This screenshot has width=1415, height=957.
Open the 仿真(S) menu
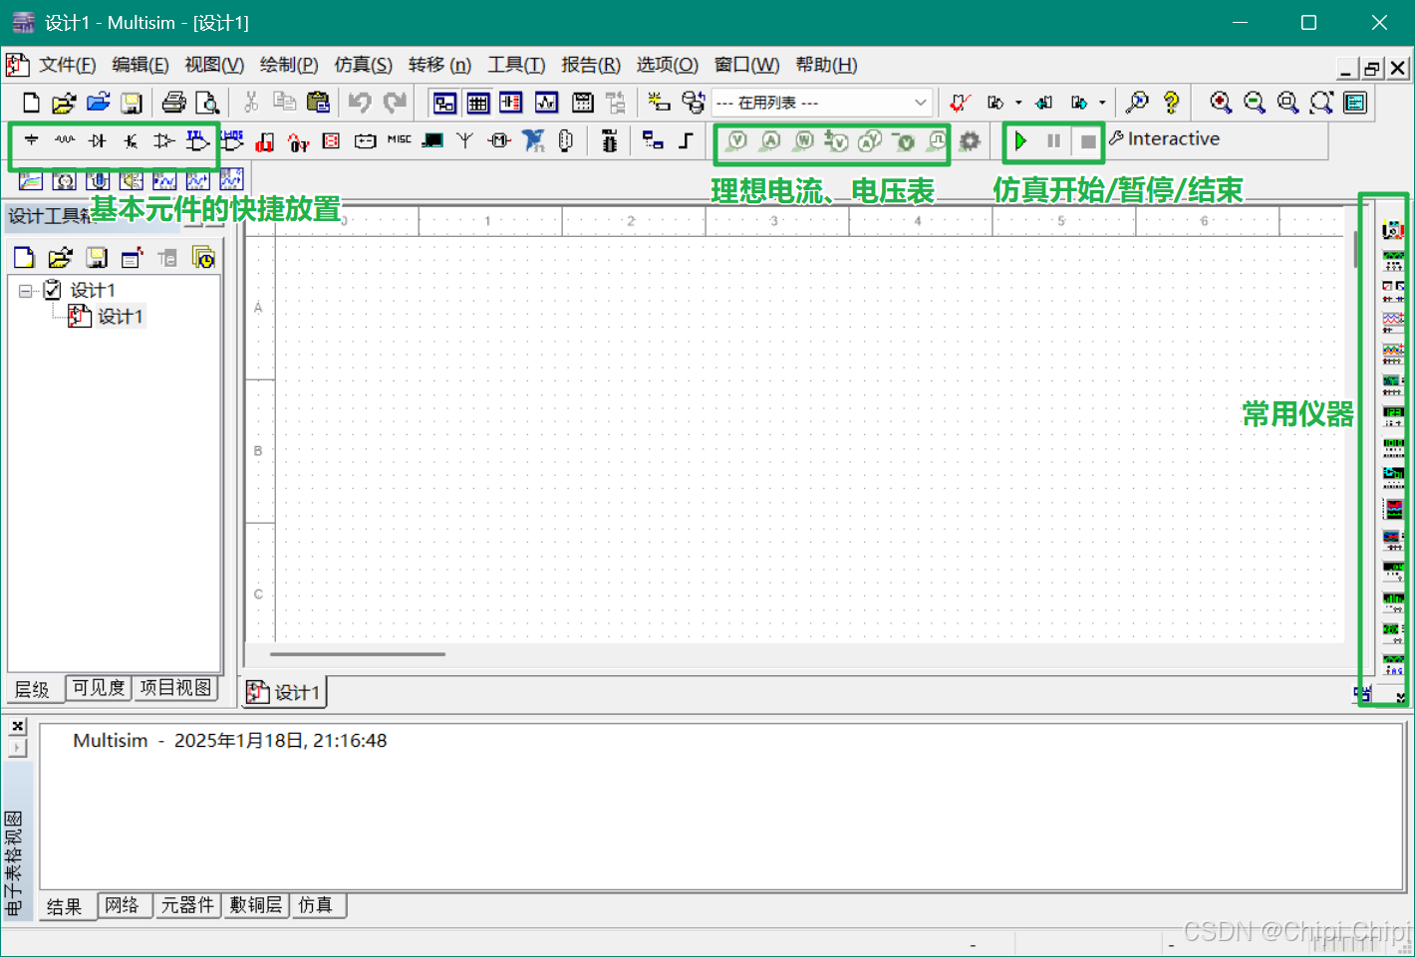(363, 65)
